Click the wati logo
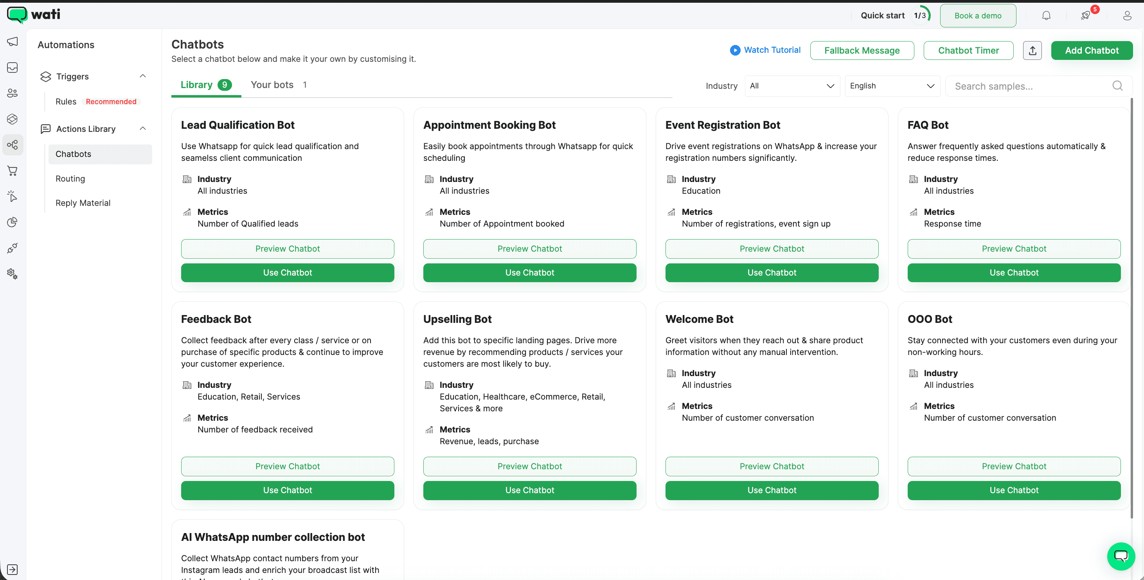 (x=34, y=14)
